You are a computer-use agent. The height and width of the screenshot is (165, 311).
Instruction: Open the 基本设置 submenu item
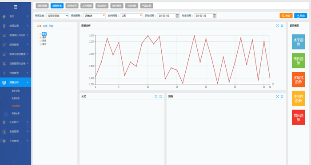[16, 91]
